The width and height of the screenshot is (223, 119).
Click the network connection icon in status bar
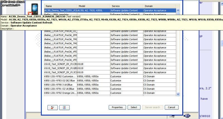coord(173,116)
